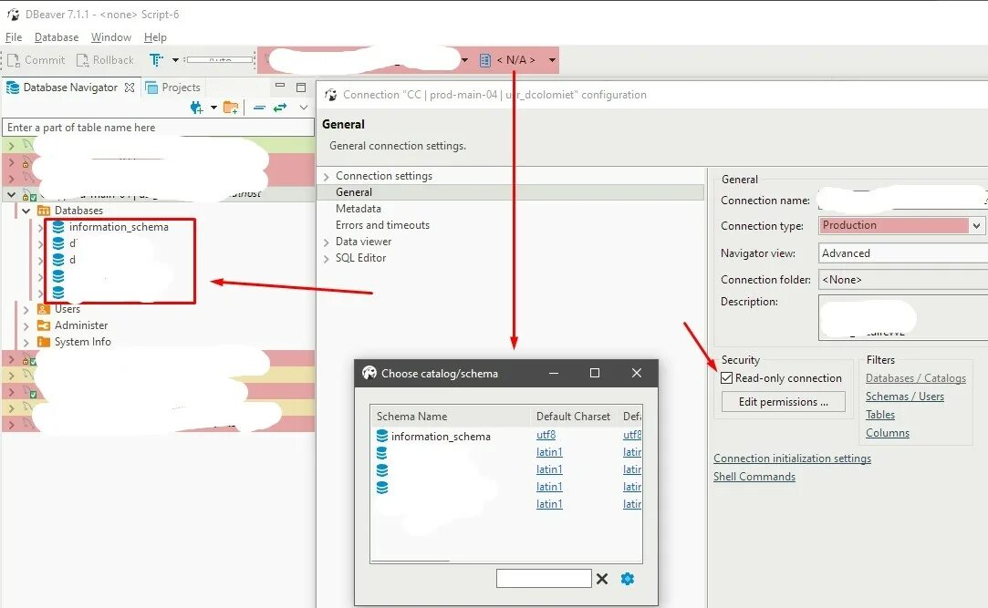The height and width of the screenshot is (608, 988).
Task: Expand information_schema in the navigator tree
Action: click(40, 227)
